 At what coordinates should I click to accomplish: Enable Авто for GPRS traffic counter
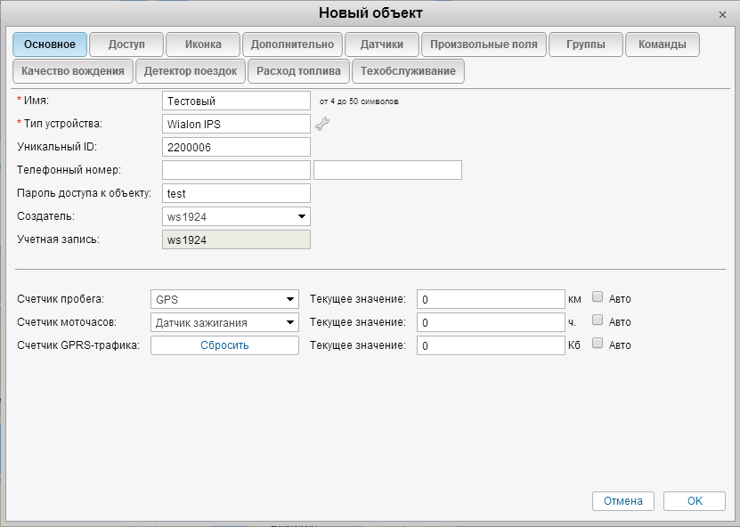coord(598,343)
